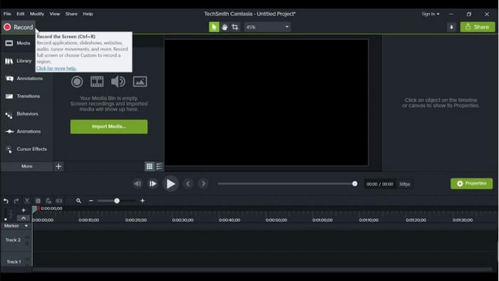499x281 pixels.
Task: Click the next frame playback button
Action: tap(153, 183)
